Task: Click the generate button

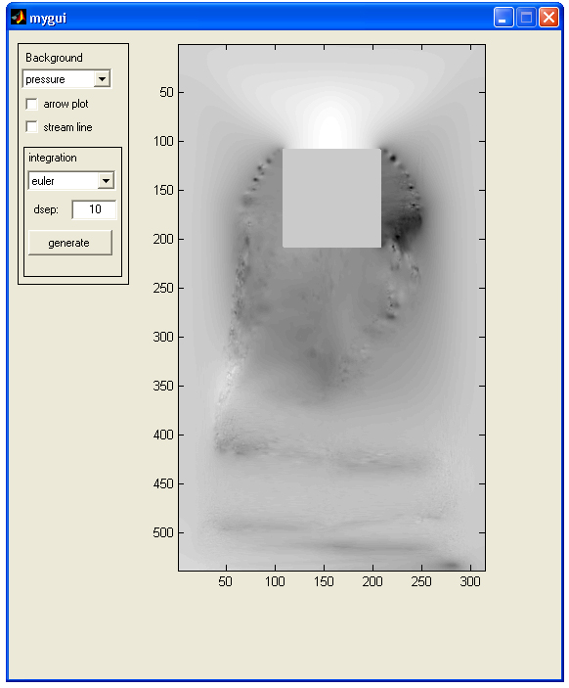Action: coord(70,243)
